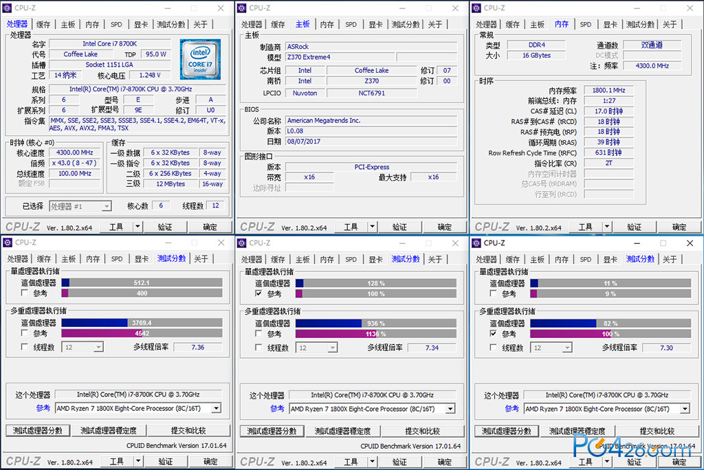The width and height of the screenshot is (704, 470).
Task: Expand Ryzen 7 1800X reference dropdown in the 11 % window
Action: pyautogui.click(x=685, y=408)
